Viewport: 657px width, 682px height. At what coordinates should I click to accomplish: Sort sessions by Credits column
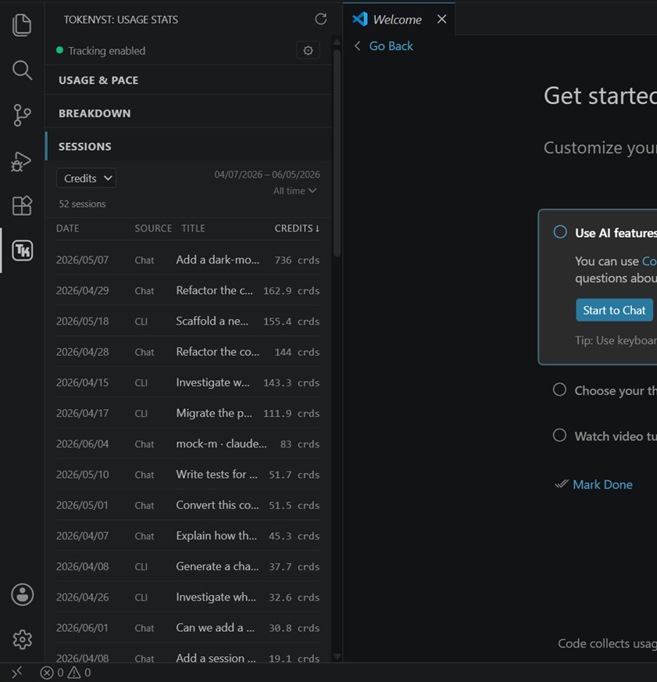click(x=297, y=228)
